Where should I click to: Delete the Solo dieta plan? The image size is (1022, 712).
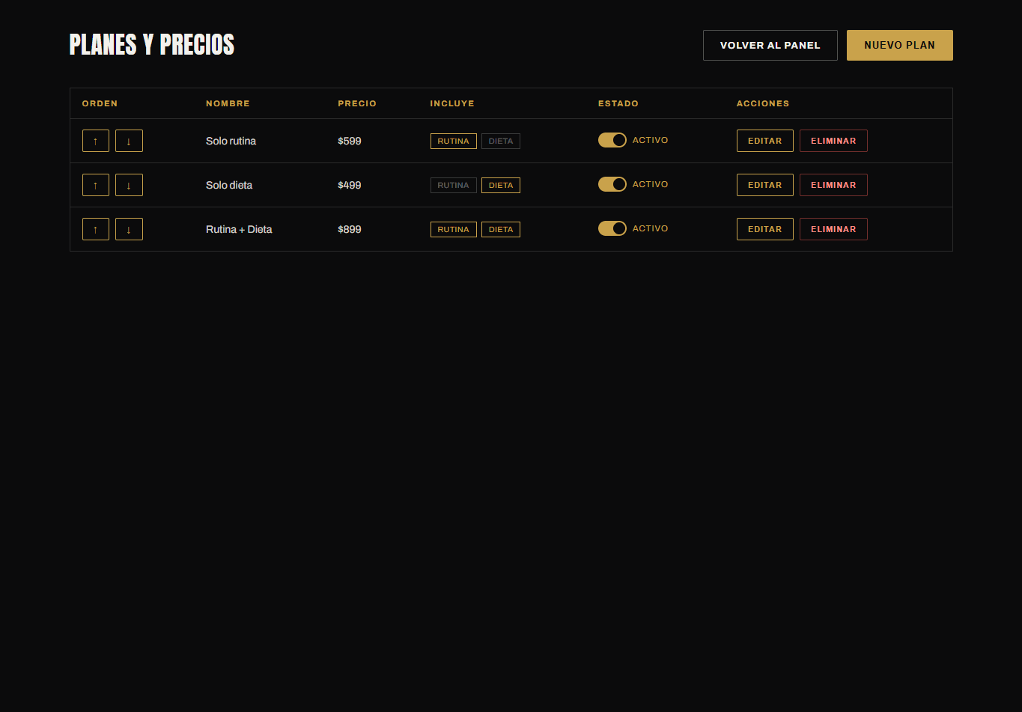[x=833, y=185]
